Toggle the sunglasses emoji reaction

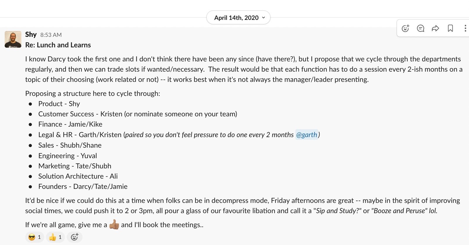coord(35,237)
